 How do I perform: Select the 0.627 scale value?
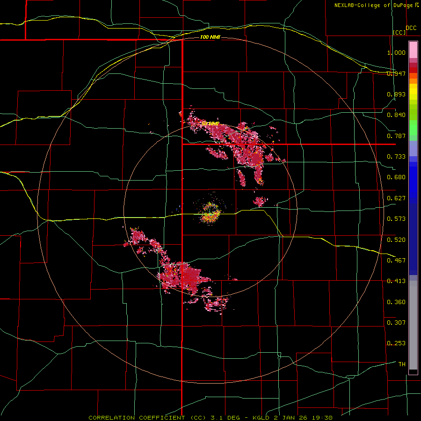tap(396, 198)
